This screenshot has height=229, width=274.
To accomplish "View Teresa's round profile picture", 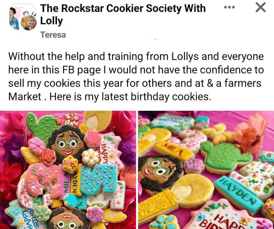I will click(x=29, y=22).
